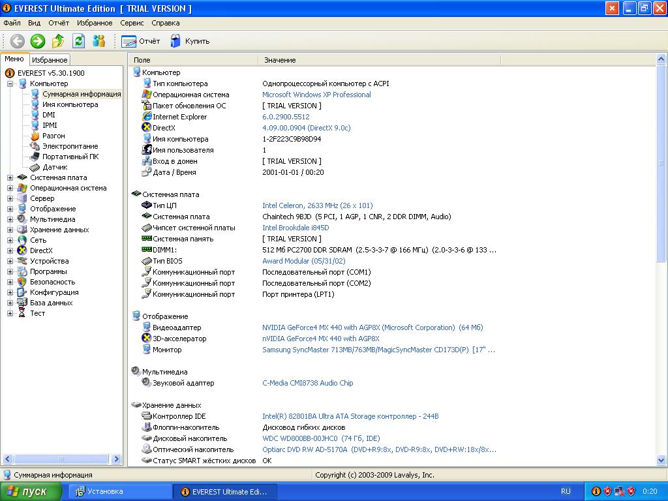Expand the Системная плата tree node
The height and width of the screenshot is (501, 668).
[10, 177]
